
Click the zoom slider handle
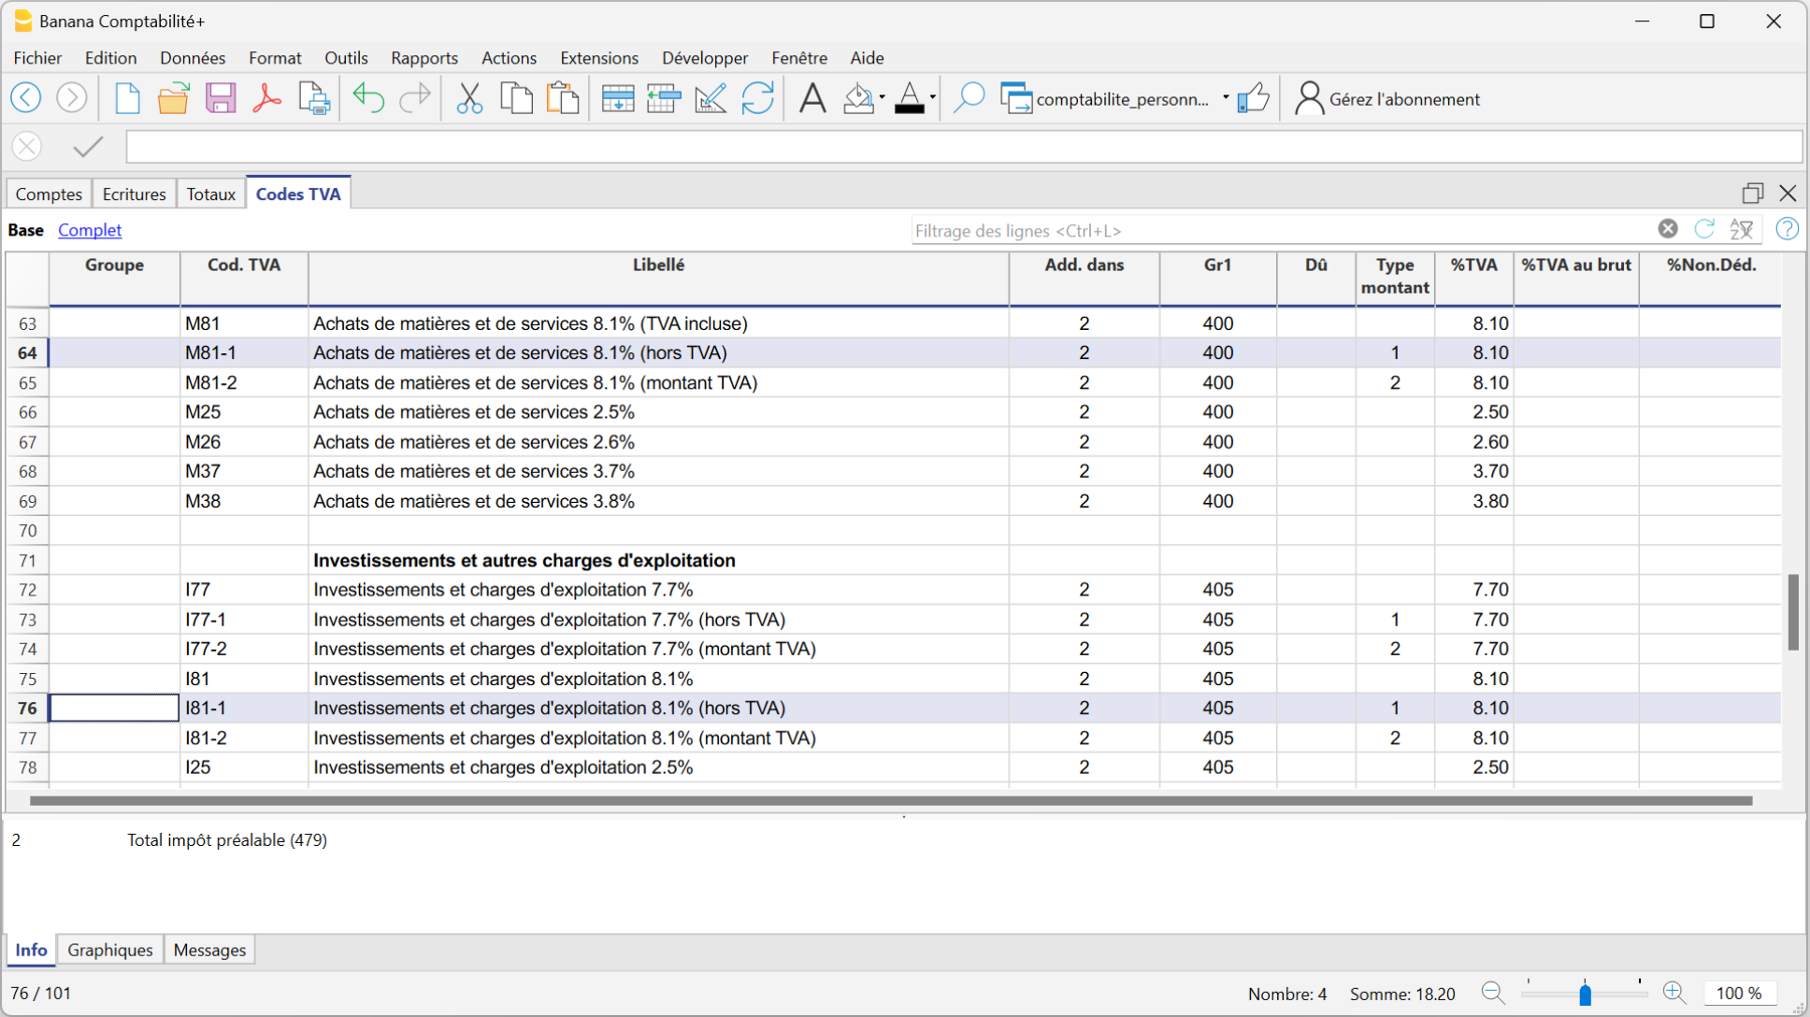[1585, 994]
